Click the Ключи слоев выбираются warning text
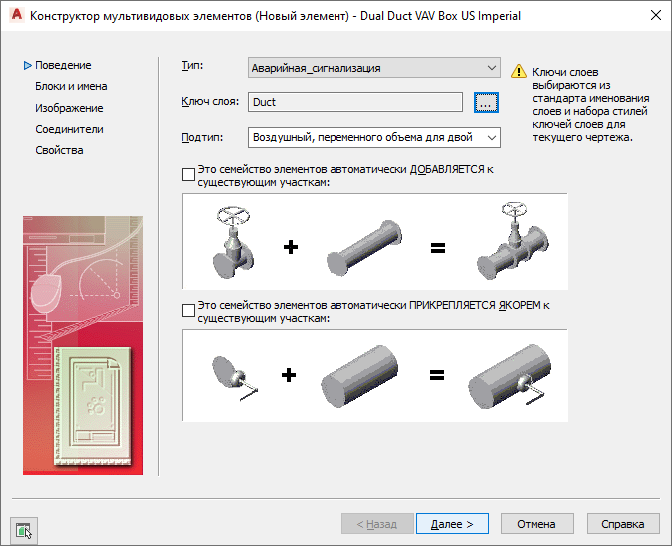Image resolution: width=672 pixels, height=546 pixels. (x=590, y=105)
